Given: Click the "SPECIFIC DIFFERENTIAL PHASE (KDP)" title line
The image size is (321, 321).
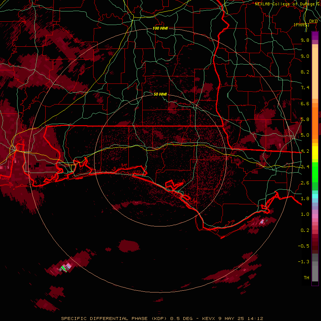Looking at the screenshot, I should [x=162, y=319].
